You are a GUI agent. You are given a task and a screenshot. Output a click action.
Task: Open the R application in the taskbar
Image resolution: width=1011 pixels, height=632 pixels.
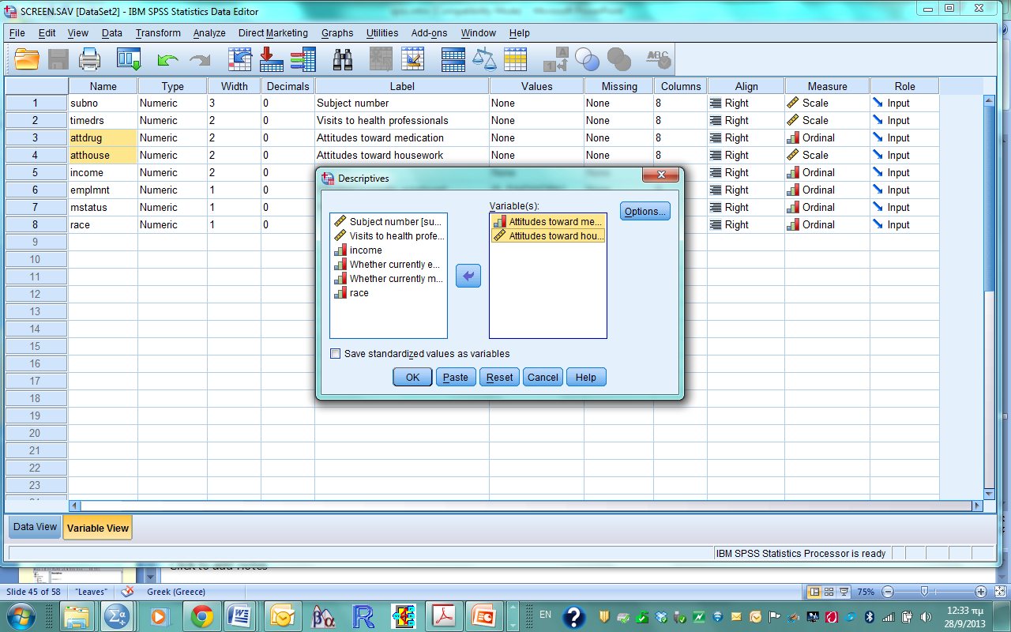pos(363,616)
